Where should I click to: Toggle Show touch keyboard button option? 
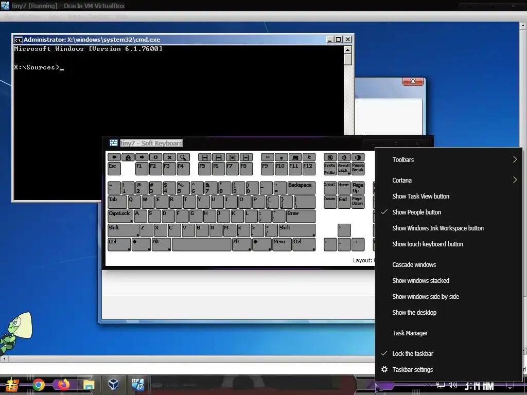click(449, 244)
